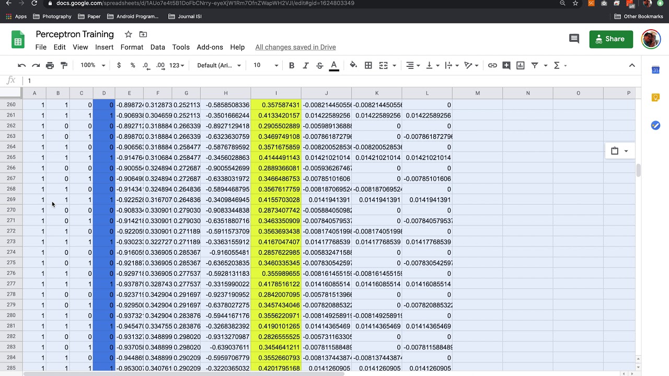
Task: Star the Perceptron Training document
Action: (x=128, y=34)
